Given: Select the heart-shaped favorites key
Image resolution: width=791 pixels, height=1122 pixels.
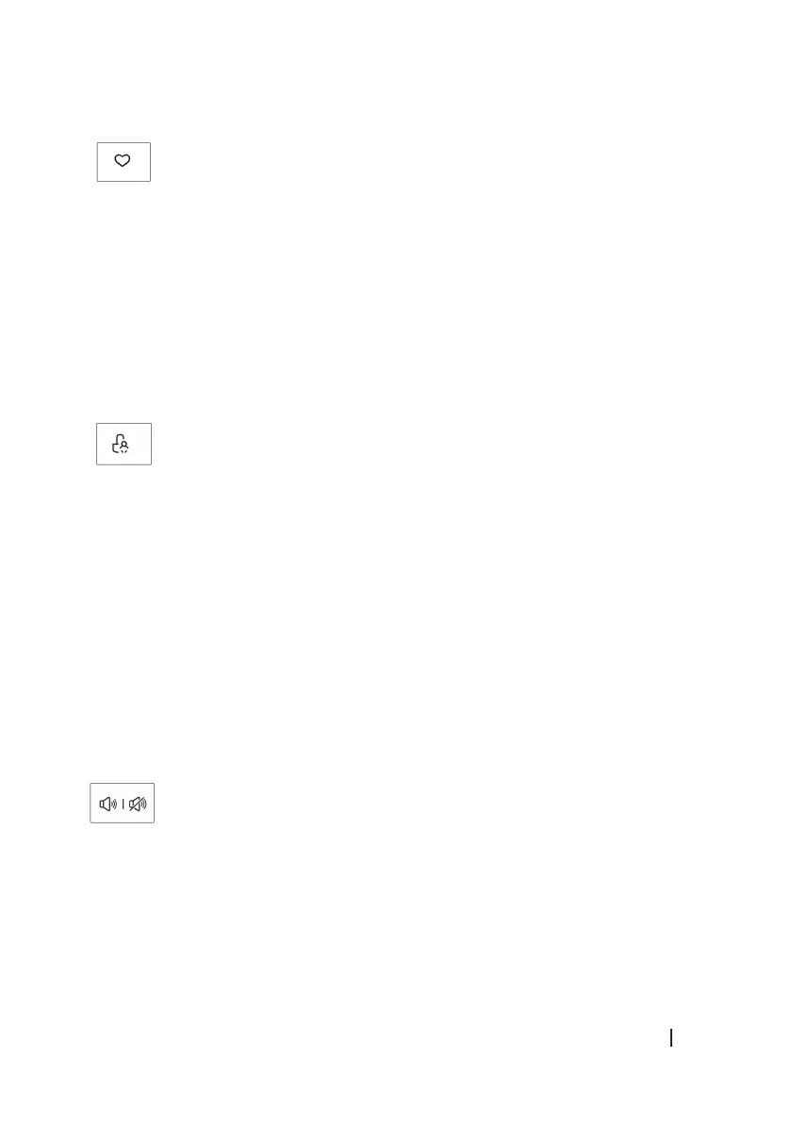Looking at the screenshot, I should pos(123,160).
